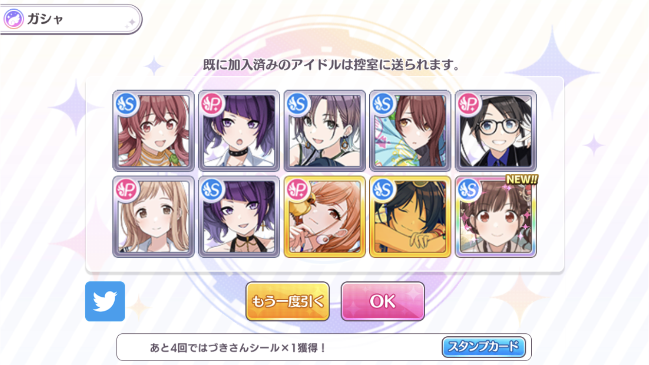Click the stamp progress message bar
This screenshot has height=365, width=649.
pyautogui.click(x=324, y=347)
